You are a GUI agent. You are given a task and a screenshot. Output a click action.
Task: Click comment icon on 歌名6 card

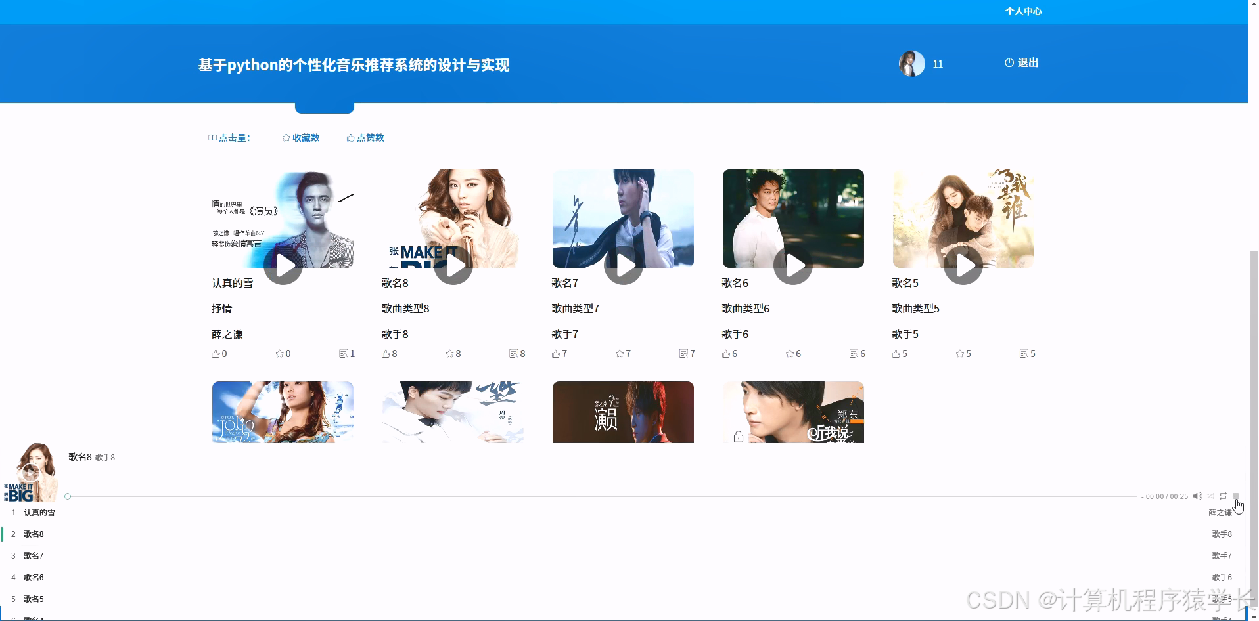(x=854, y=354)
